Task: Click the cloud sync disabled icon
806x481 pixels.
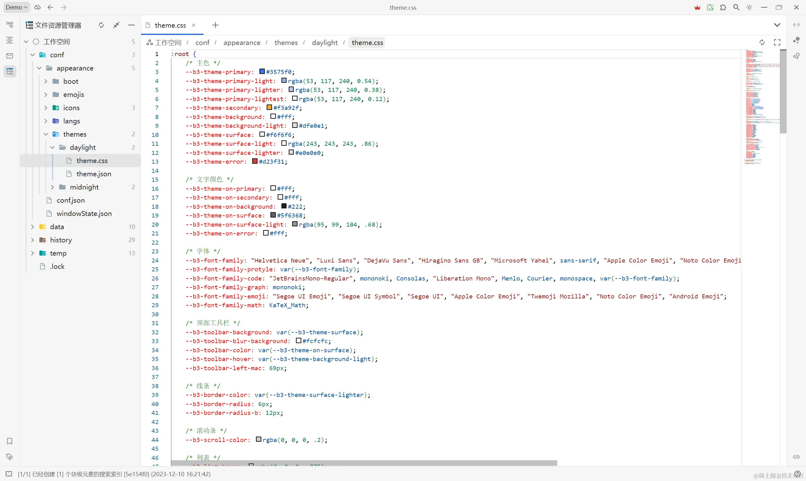Action: (x=37, y=7)
